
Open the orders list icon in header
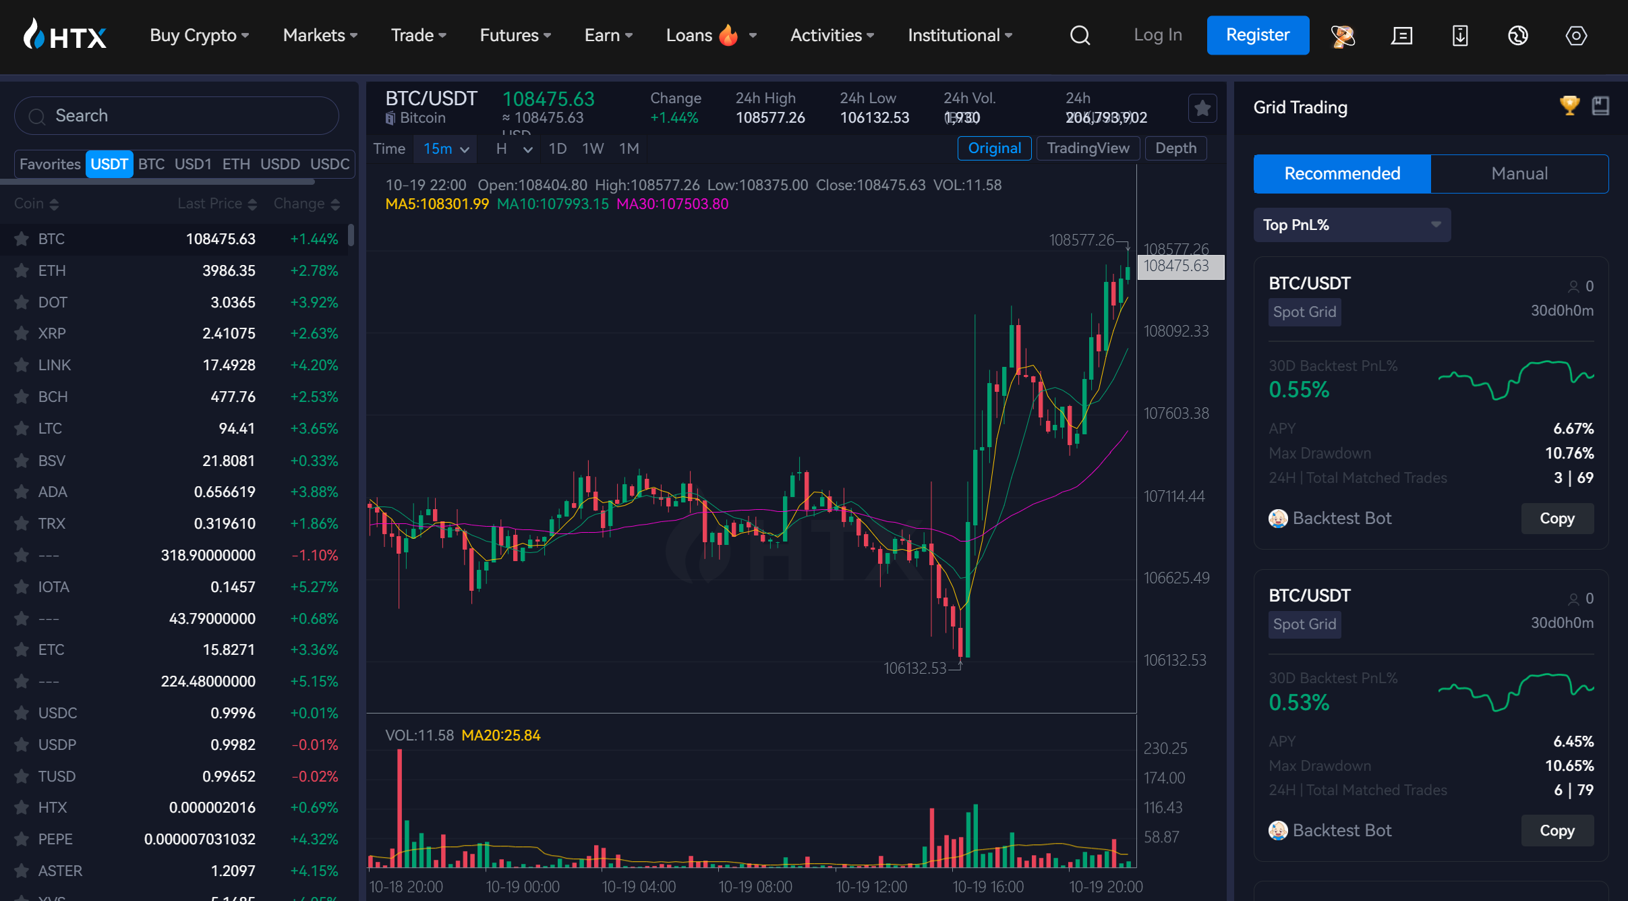pyautogui.click(x=1401, y=35)
